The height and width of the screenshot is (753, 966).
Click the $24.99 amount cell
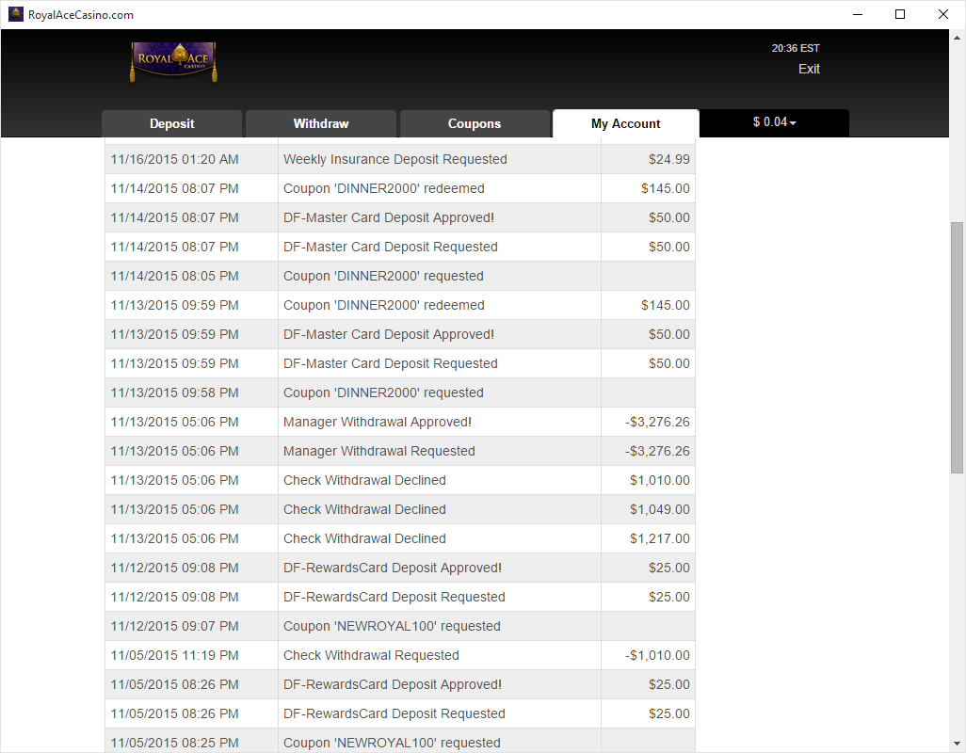point(648,159)
